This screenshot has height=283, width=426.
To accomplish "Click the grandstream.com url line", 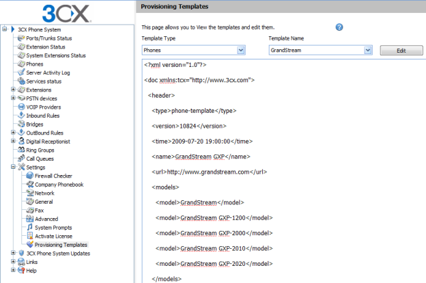I will (209, 172).
